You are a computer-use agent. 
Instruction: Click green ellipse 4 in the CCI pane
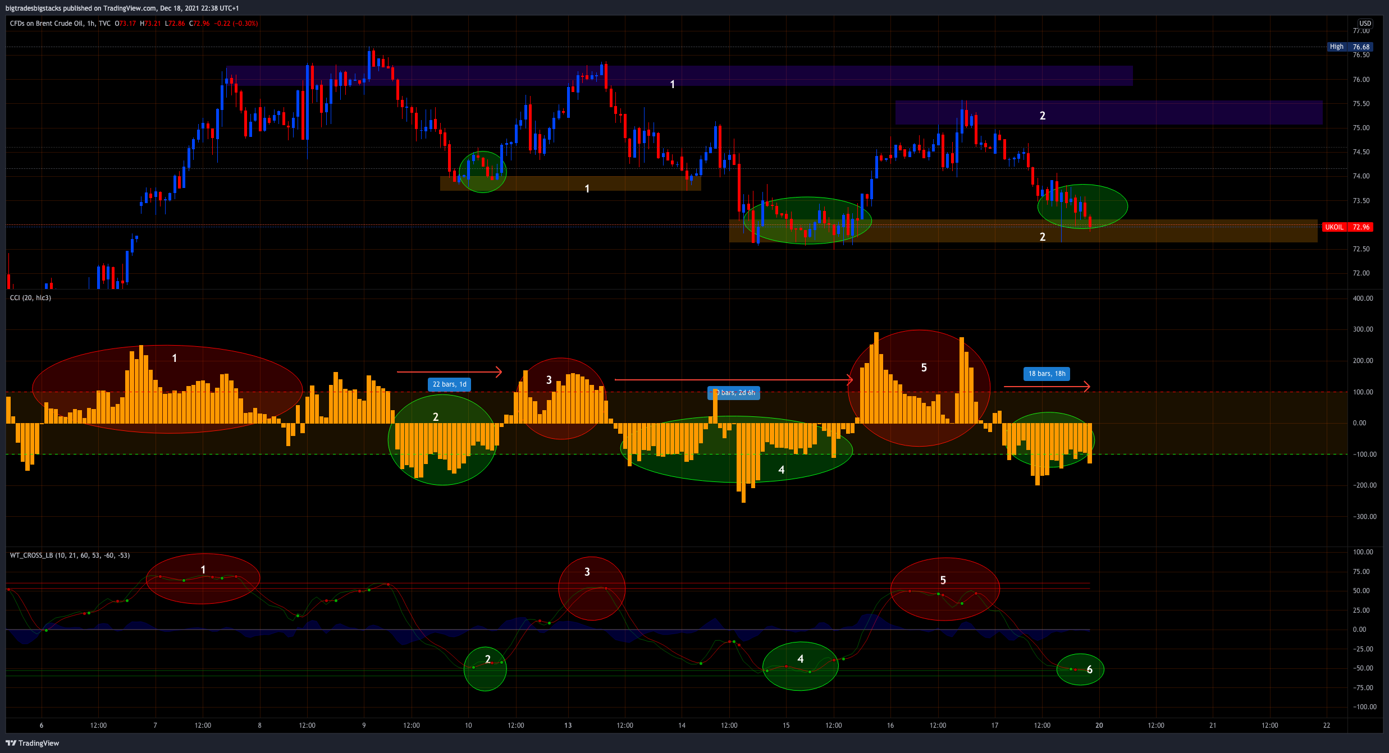[737, 449]
